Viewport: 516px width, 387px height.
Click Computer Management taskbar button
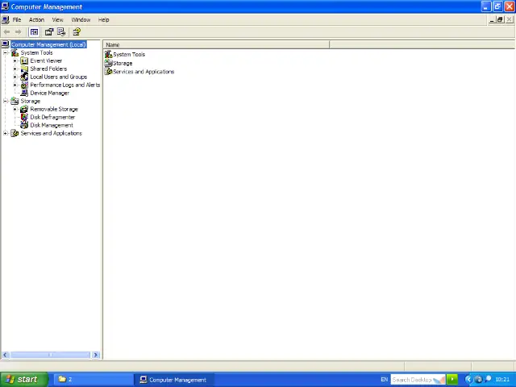pyautogui.click(x=174, y=380)
